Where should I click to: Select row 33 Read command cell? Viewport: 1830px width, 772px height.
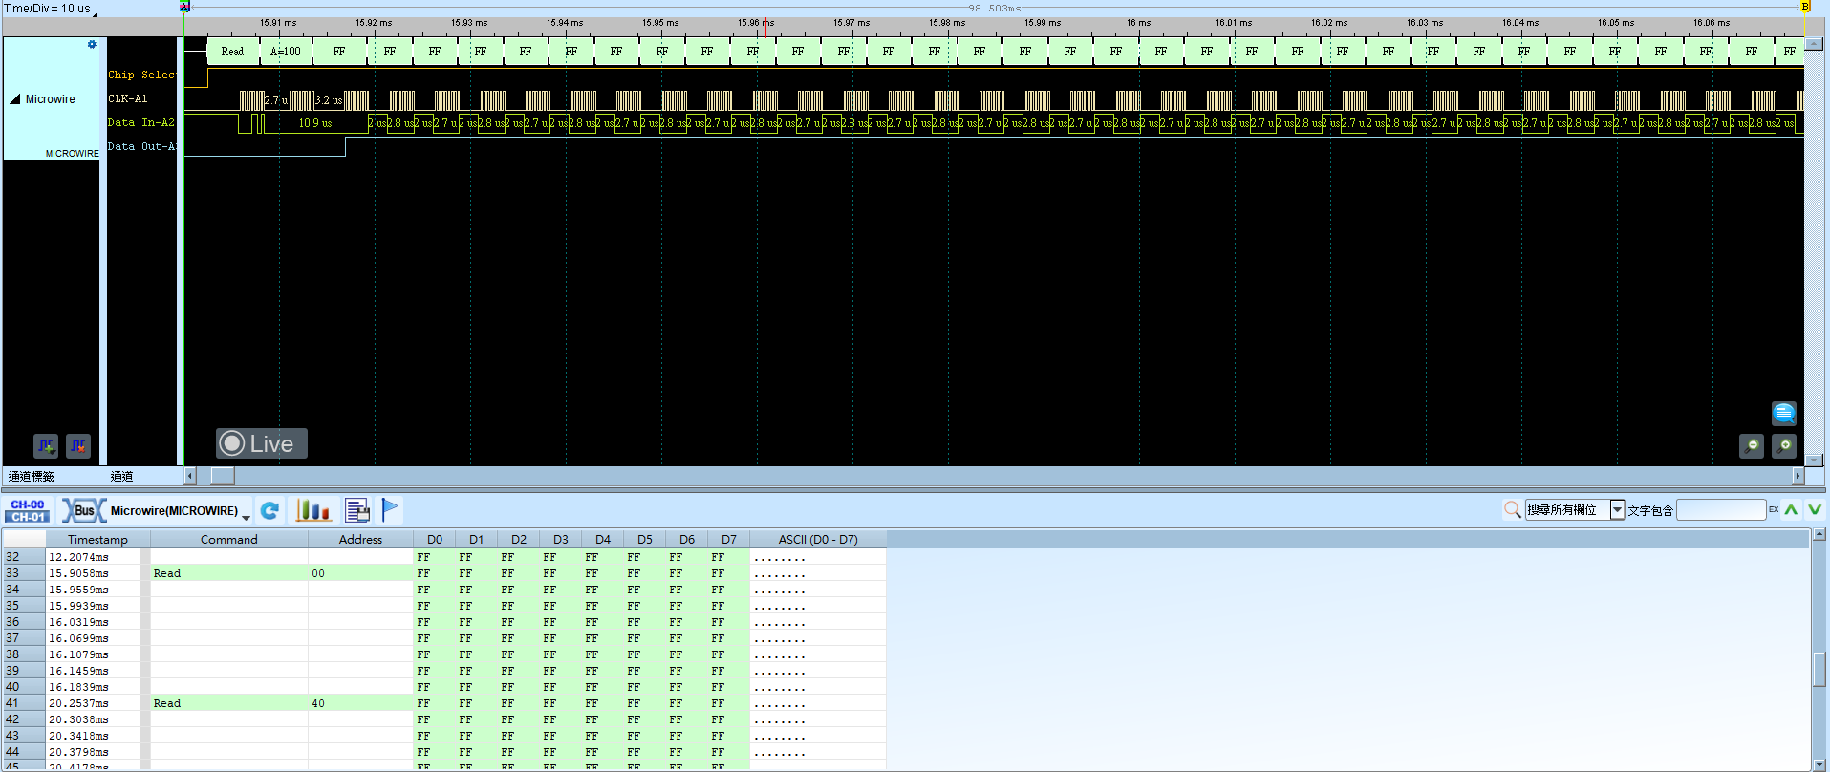pos(229,573)
